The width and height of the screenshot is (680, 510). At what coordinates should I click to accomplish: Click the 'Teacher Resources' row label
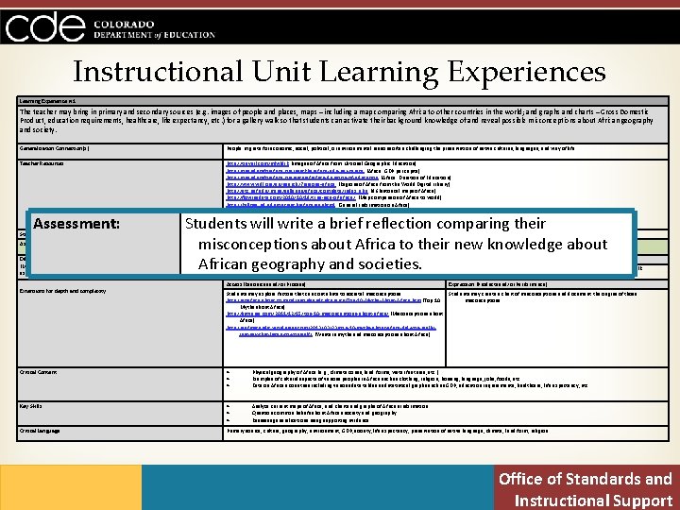(x=42, y=163)
